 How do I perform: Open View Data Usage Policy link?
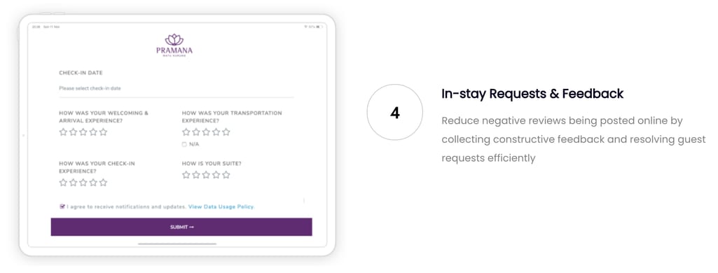[221, 206]
